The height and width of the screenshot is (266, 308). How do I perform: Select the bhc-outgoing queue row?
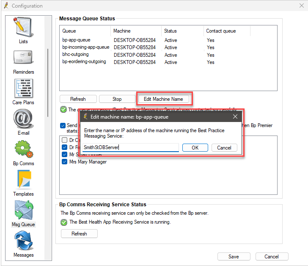(168, 55)
